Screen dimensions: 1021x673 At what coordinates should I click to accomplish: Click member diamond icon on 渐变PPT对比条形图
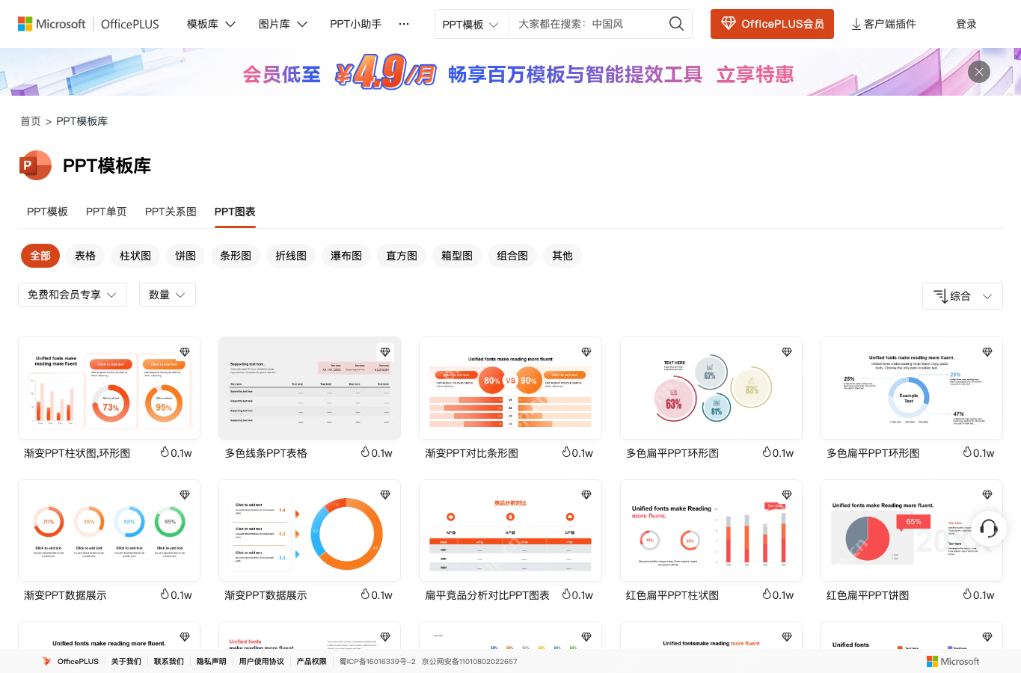tap(586, 351)
